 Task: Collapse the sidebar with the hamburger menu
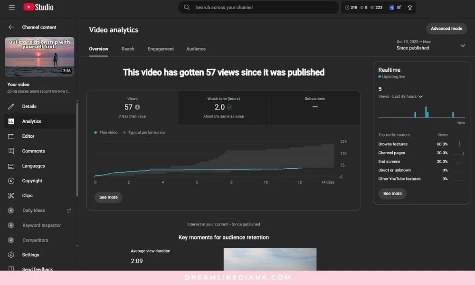[x=12, y=7]
